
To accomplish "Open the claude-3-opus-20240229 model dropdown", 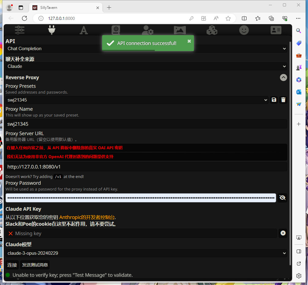I will point(146,253).
